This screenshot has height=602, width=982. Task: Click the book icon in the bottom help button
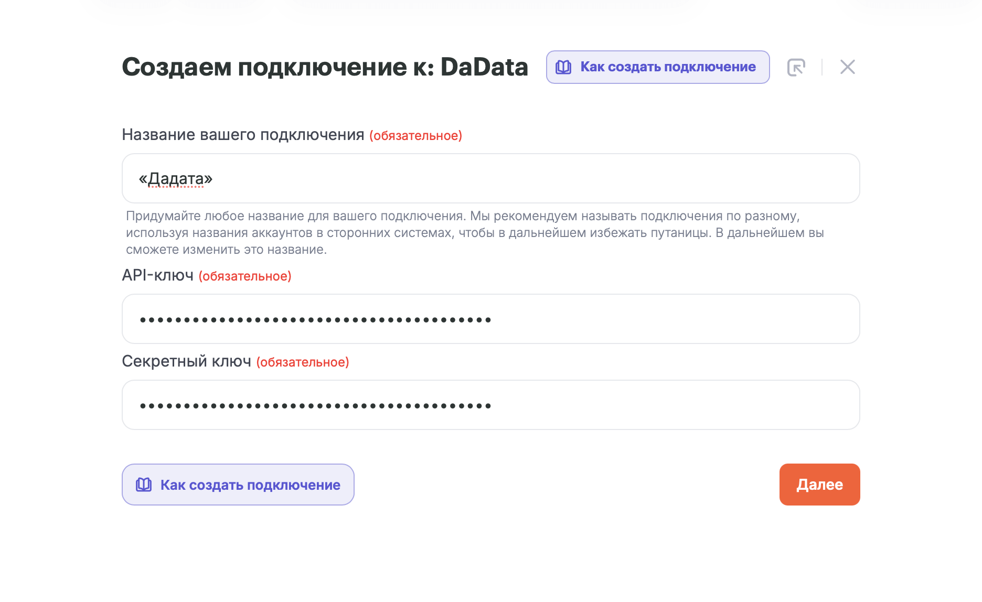(144, 485)
